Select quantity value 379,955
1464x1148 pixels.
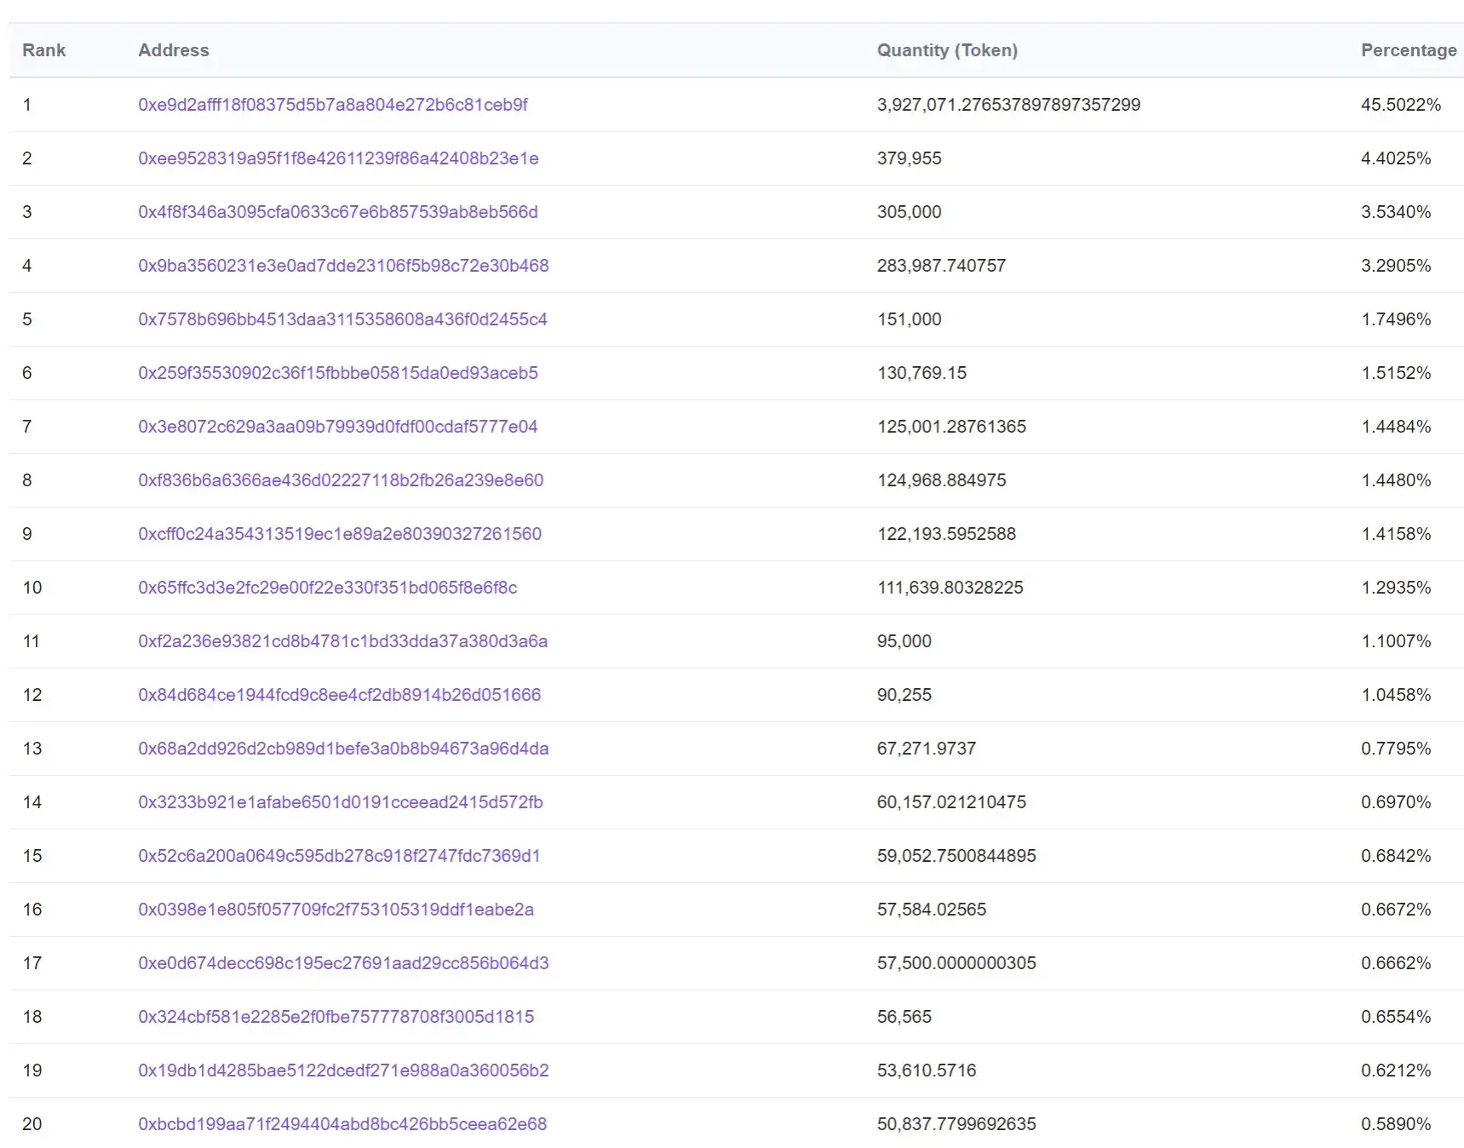(x=910, y=158)
